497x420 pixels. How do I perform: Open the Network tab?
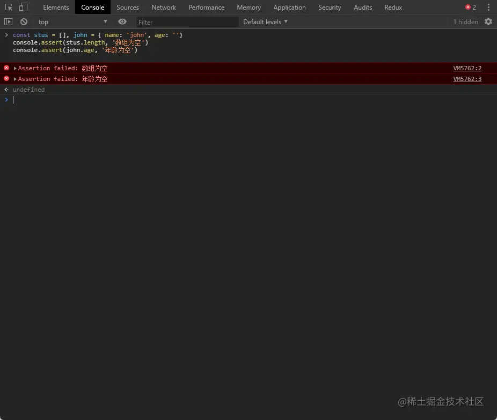[x=164, y=8]
